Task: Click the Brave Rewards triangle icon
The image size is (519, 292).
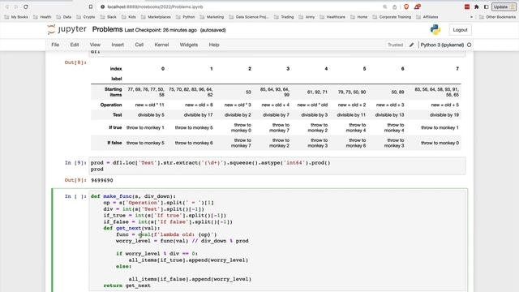Action: click(x=417, y=6)
